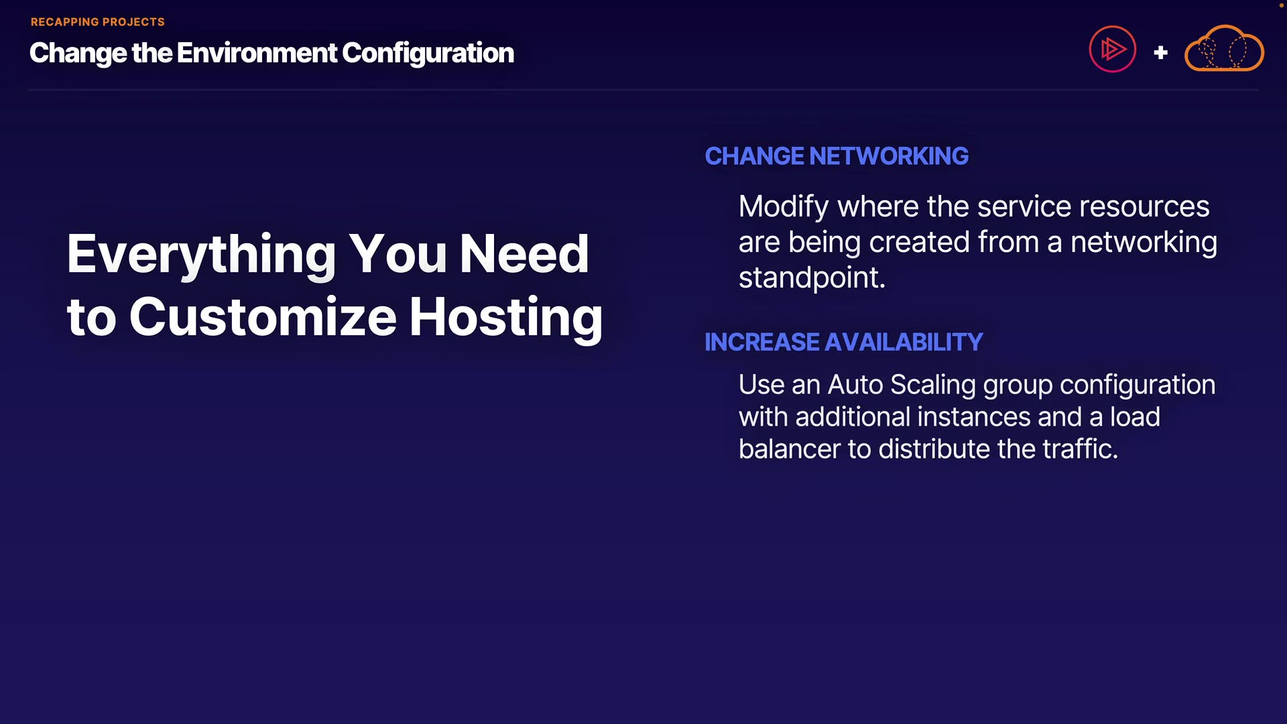
Task: Click the 'Modify where the service resources' line
Action: tap(973, 206)
